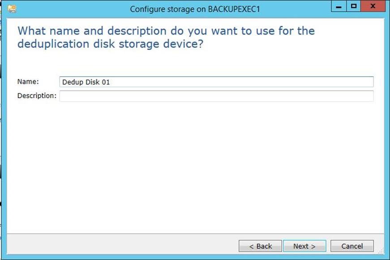Image resolution: width=390 pixels, height=260 pixels.
Task: Click the 'Configure storage on BACKUPEXEC1' title text
Action: click(195, 9)
